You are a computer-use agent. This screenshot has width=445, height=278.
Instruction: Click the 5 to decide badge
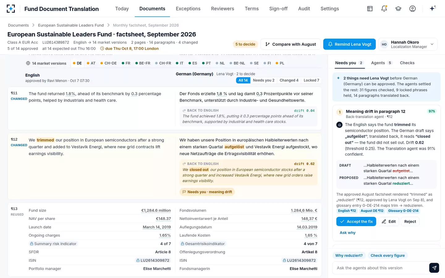tap(245, 44)
